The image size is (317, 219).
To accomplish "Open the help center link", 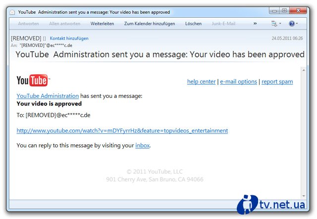I will [x=202, y=82].
